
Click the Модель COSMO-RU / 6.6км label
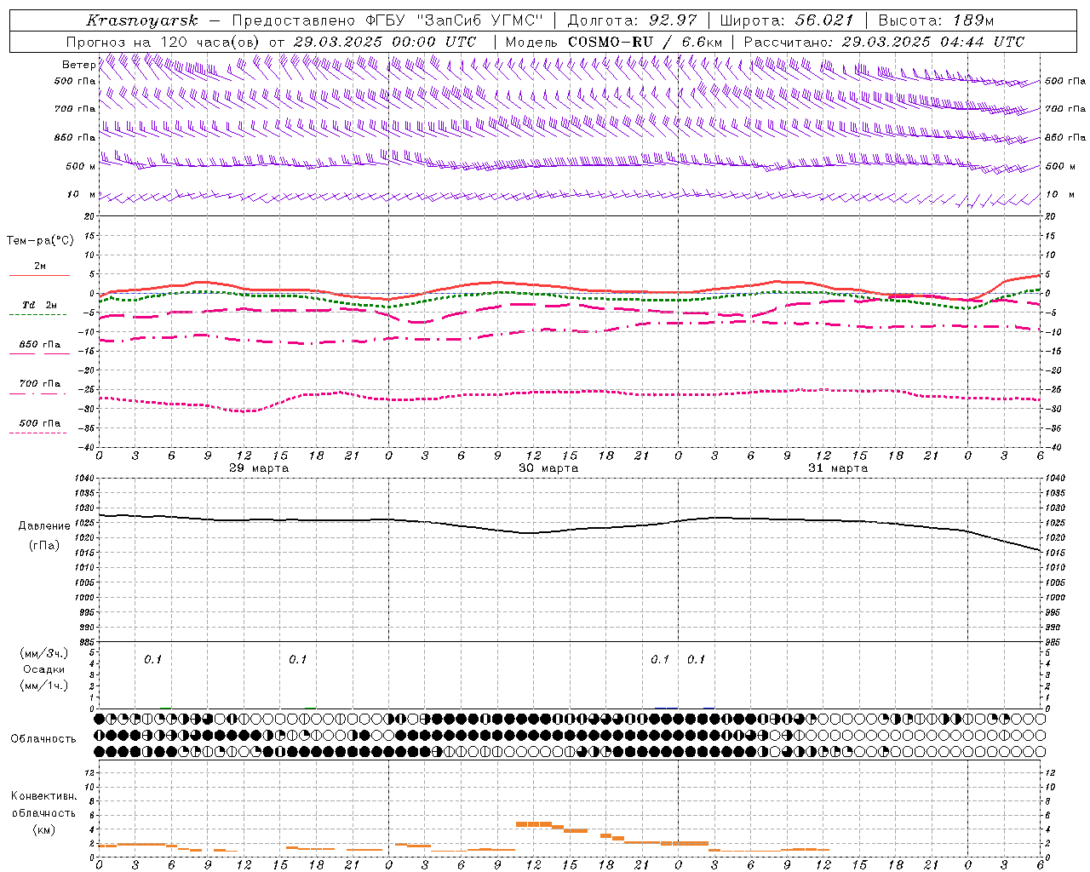point(613,42)
